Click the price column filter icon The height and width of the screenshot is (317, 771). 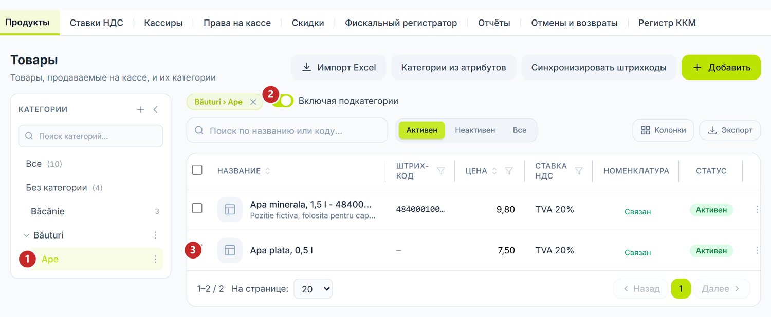click(x=509, y=171)
